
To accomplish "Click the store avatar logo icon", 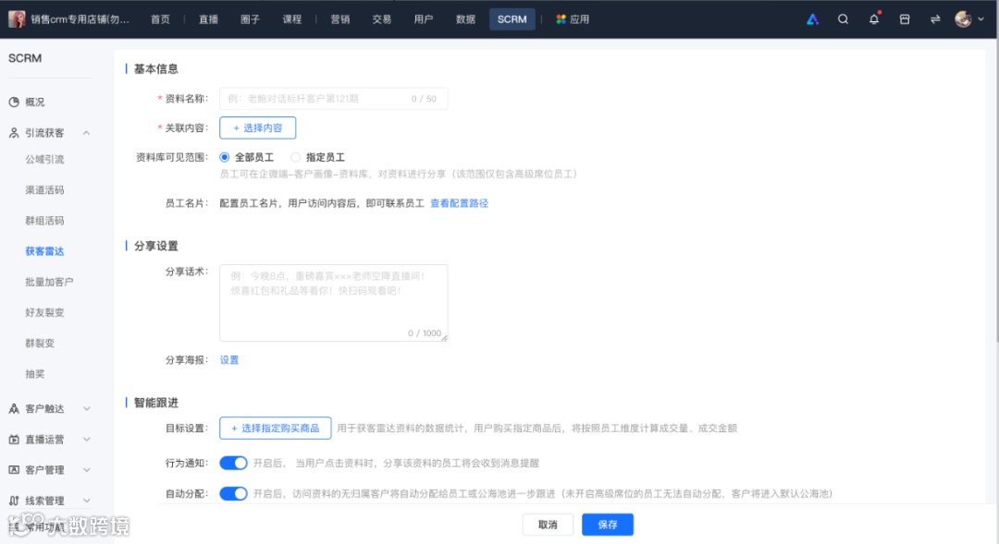I will pyautogui.click(x=18, y=19).
